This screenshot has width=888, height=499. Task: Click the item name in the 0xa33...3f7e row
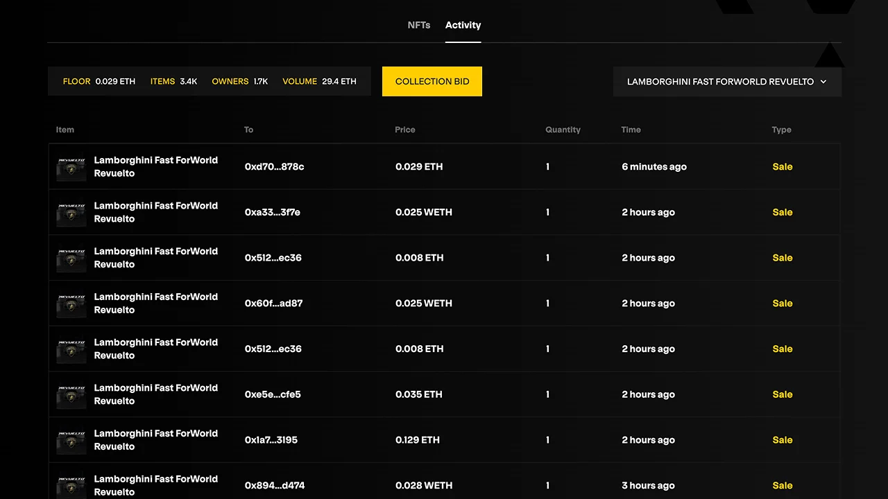[156, 212]
